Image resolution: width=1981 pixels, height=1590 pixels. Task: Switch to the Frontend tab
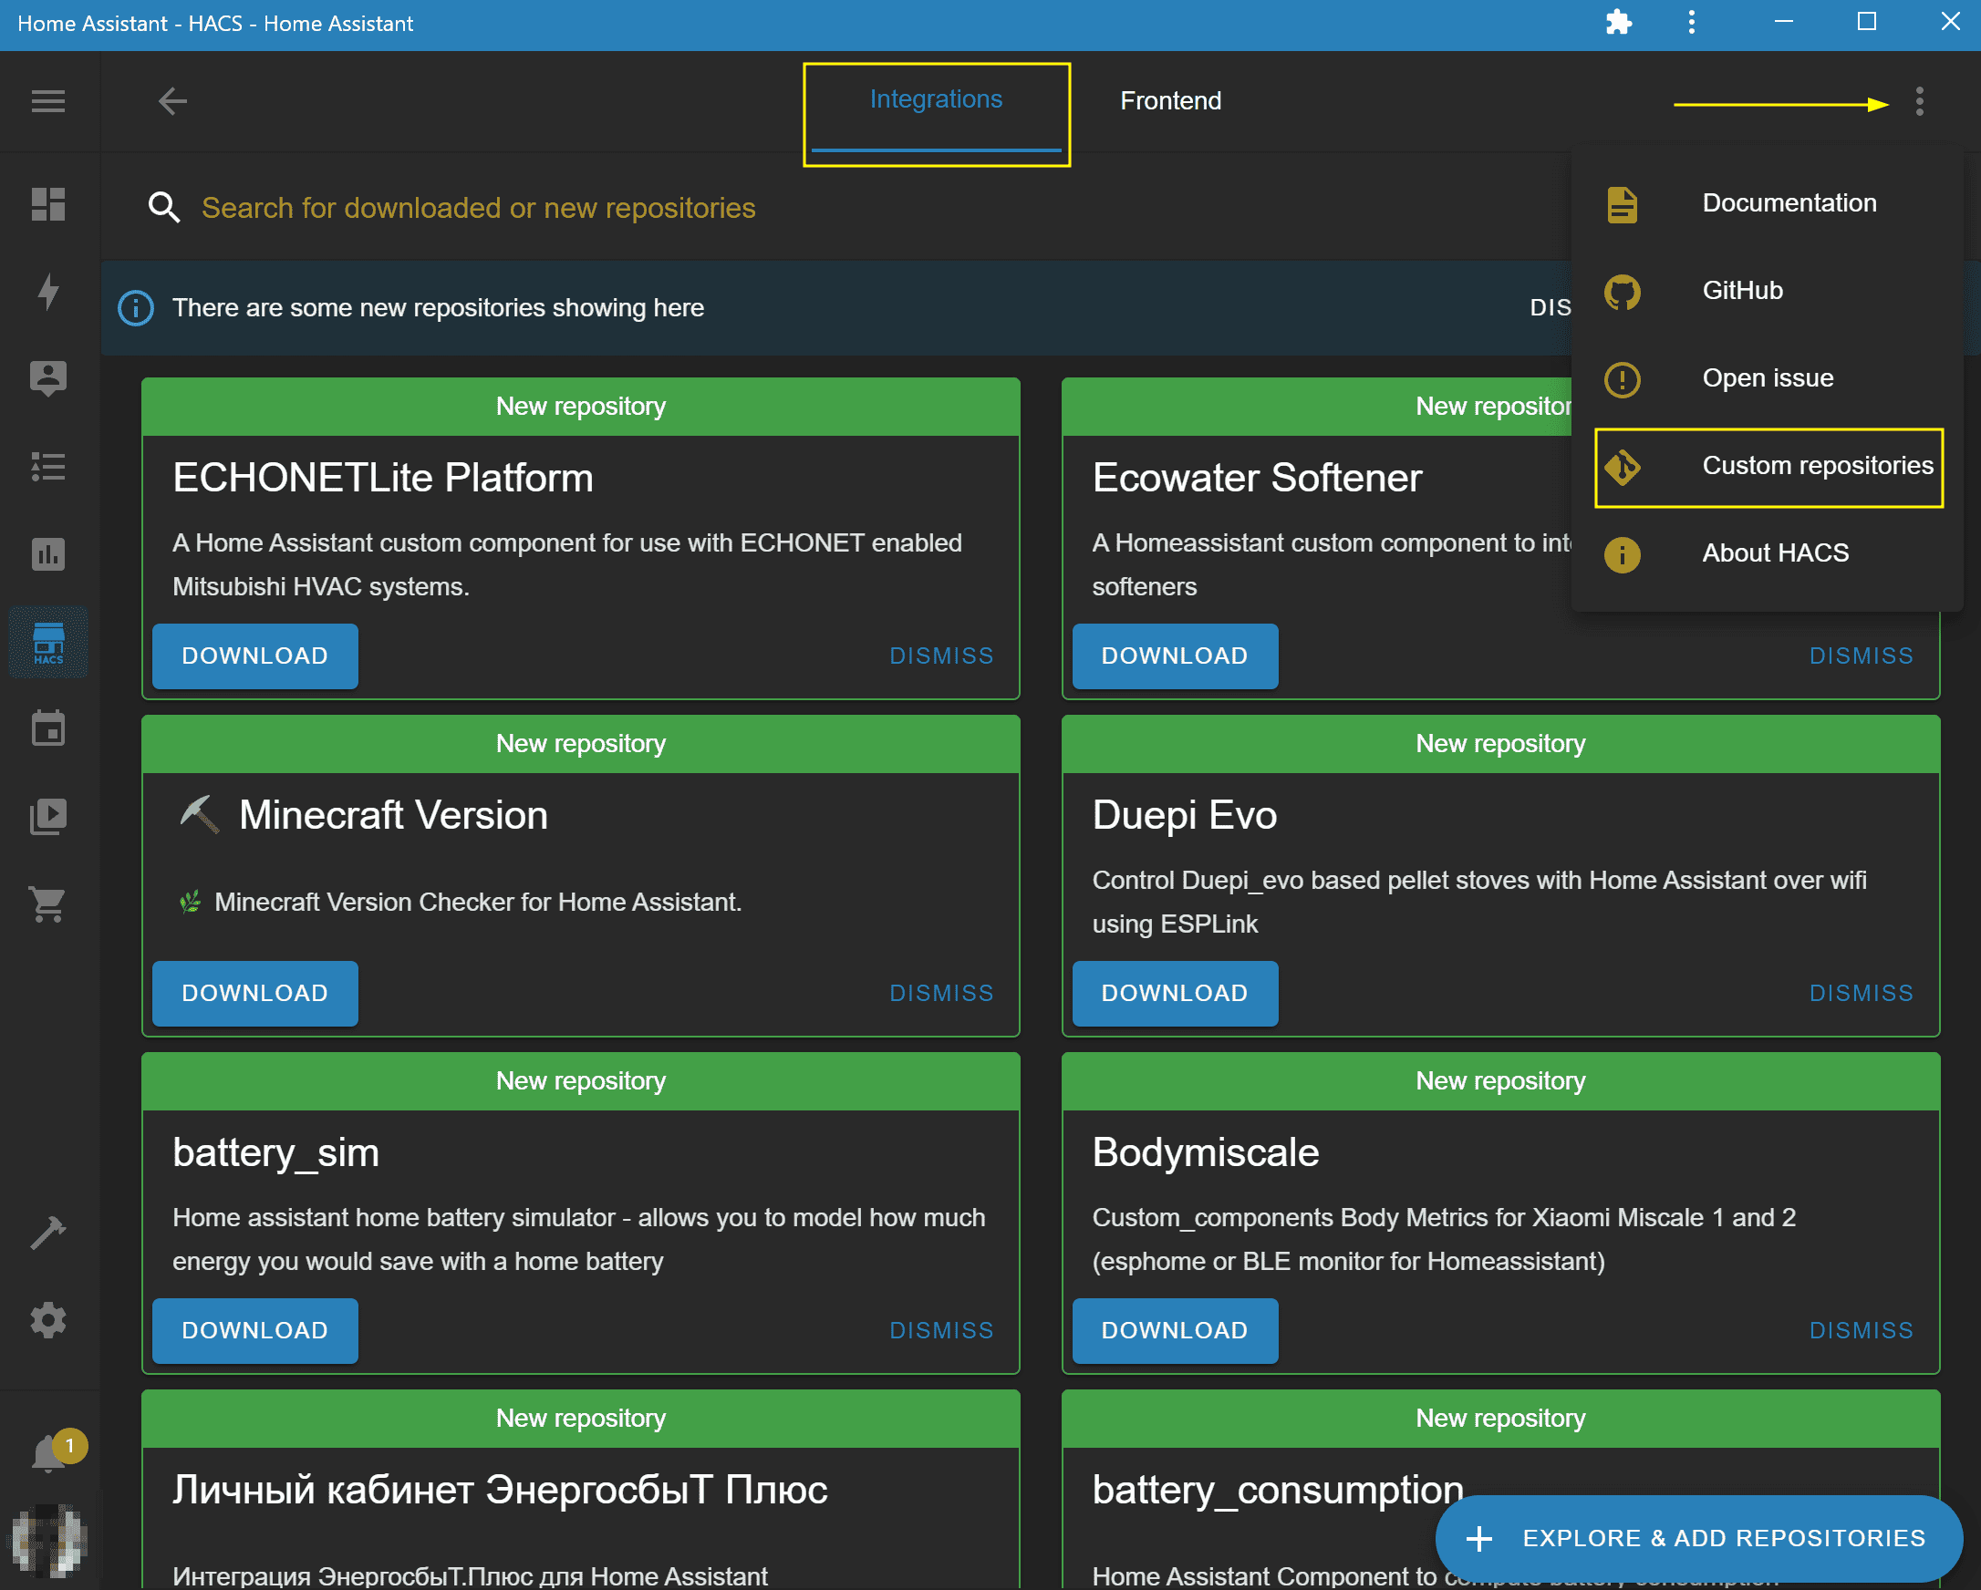click(x=1170, y=101)
